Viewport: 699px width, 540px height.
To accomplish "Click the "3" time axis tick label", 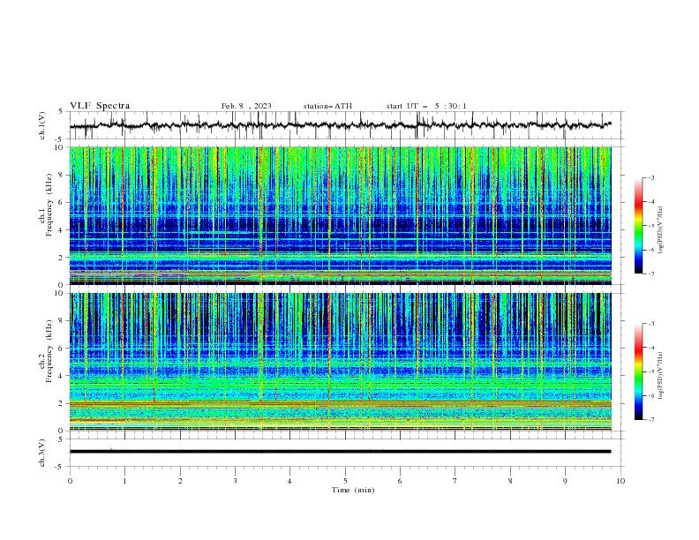I will pos(235,481).
